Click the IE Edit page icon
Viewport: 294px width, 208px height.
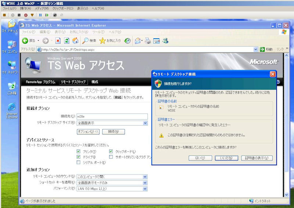[x=157, y=40]
